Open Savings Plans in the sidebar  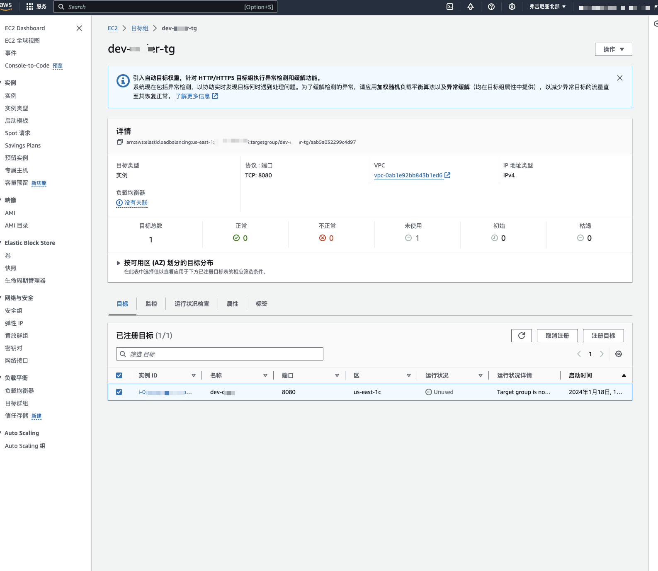click(23, 145)
